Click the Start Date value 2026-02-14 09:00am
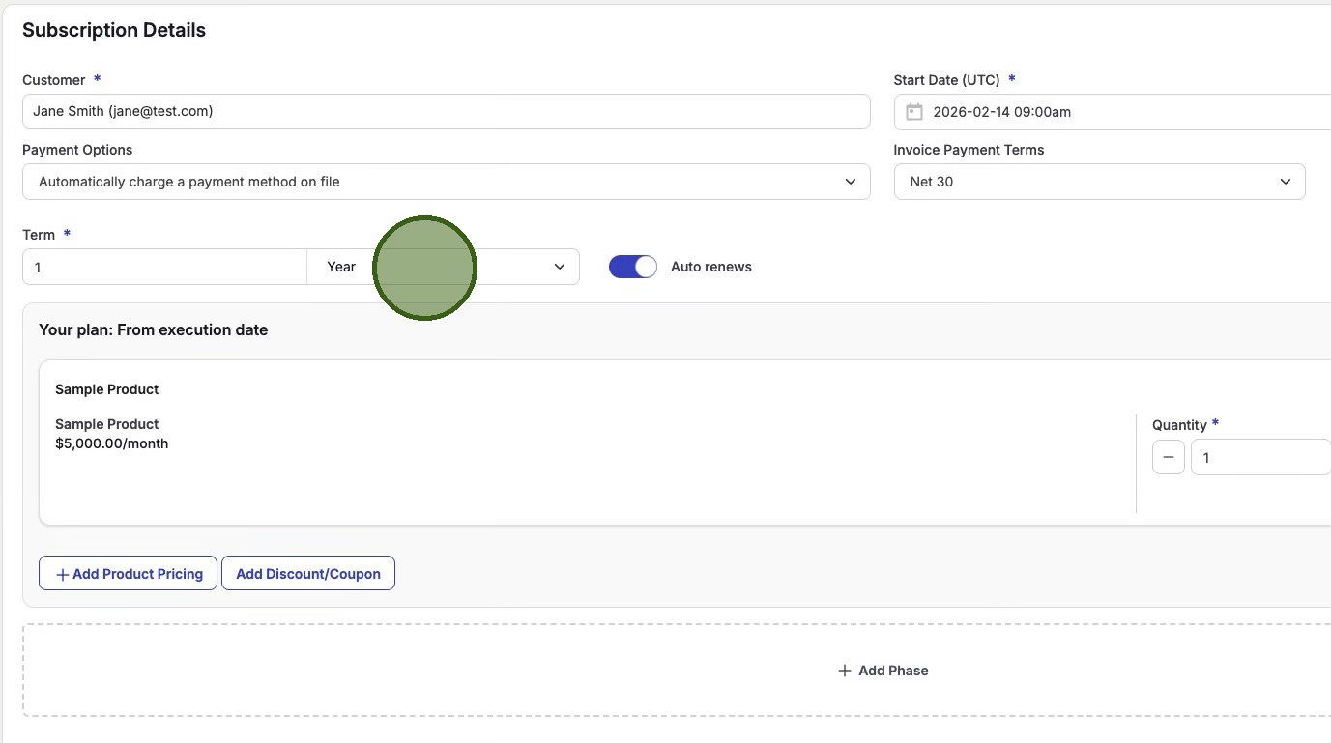 (x=1001, y=112)
